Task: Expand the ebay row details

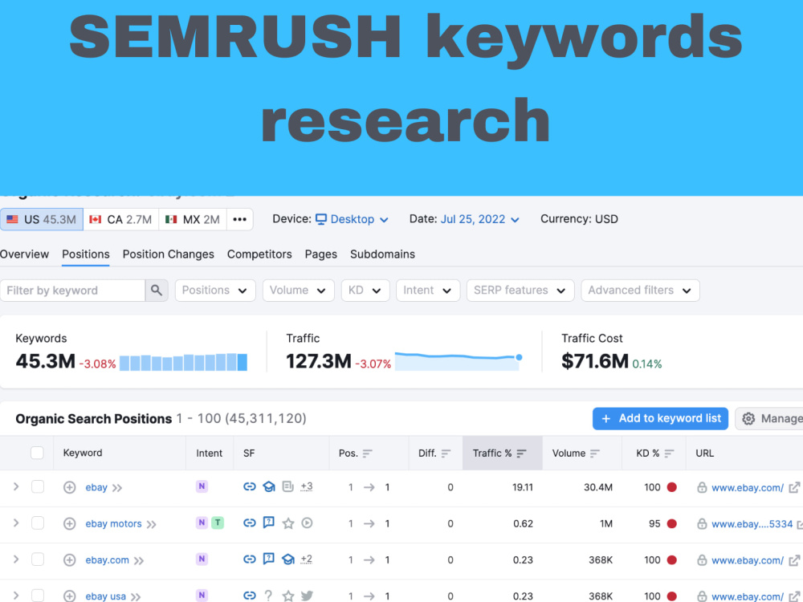Action: click(16, 487)
